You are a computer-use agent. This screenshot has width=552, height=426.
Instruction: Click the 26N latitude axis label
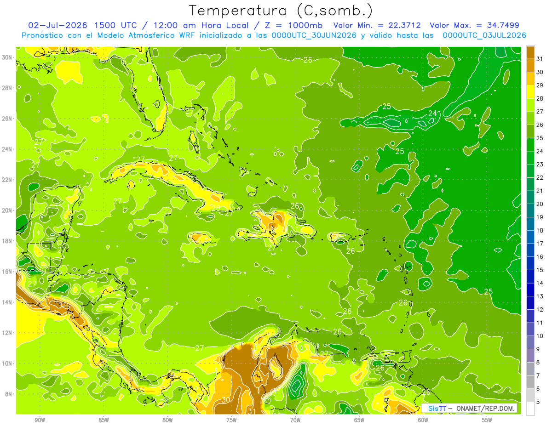[x=7, y=119]
